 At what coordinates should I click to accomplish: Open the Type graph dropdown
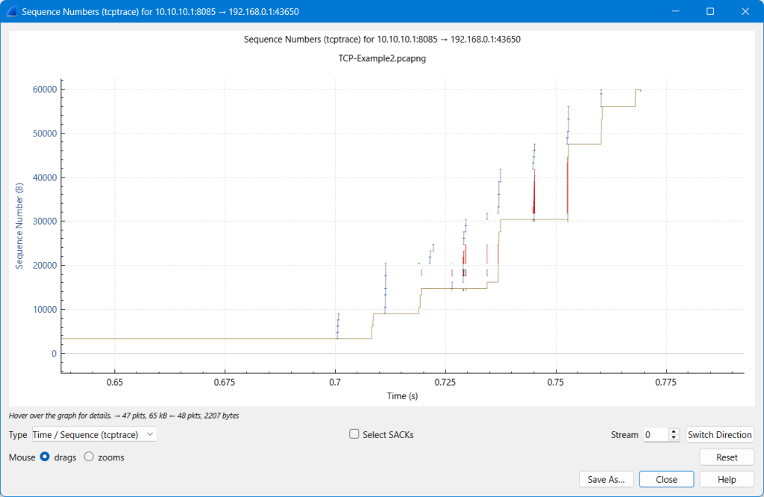pyautogui.click(x=94, y=434)
